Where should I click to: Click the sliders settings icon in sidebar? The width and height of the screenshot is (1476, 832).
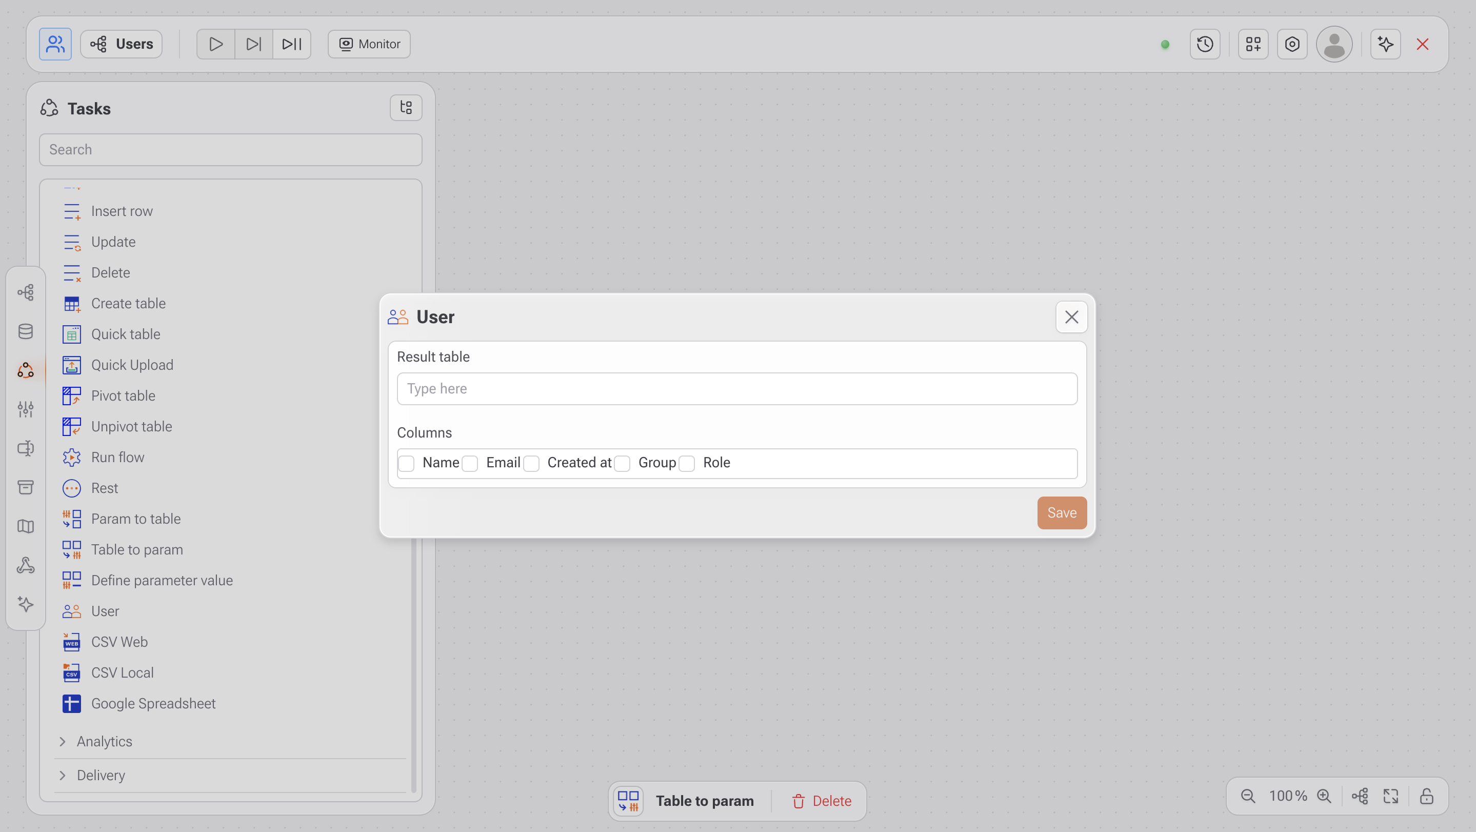tap(25, 409)
